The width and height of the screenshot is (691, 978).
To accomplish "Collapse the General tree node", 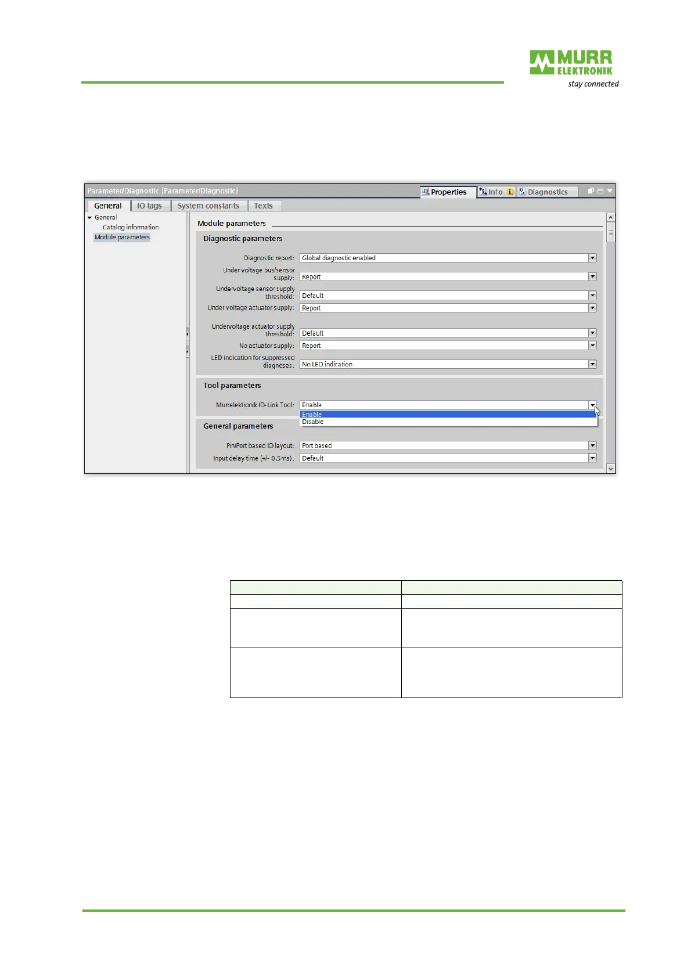I will tap(89, 218).
